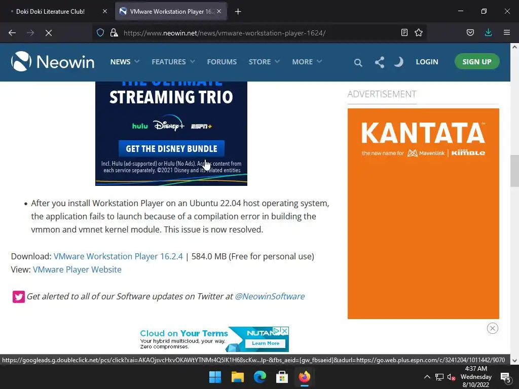Click the vertical scrollbar thumb
Screen dimensions: 519x389
(x=514, y=171)
